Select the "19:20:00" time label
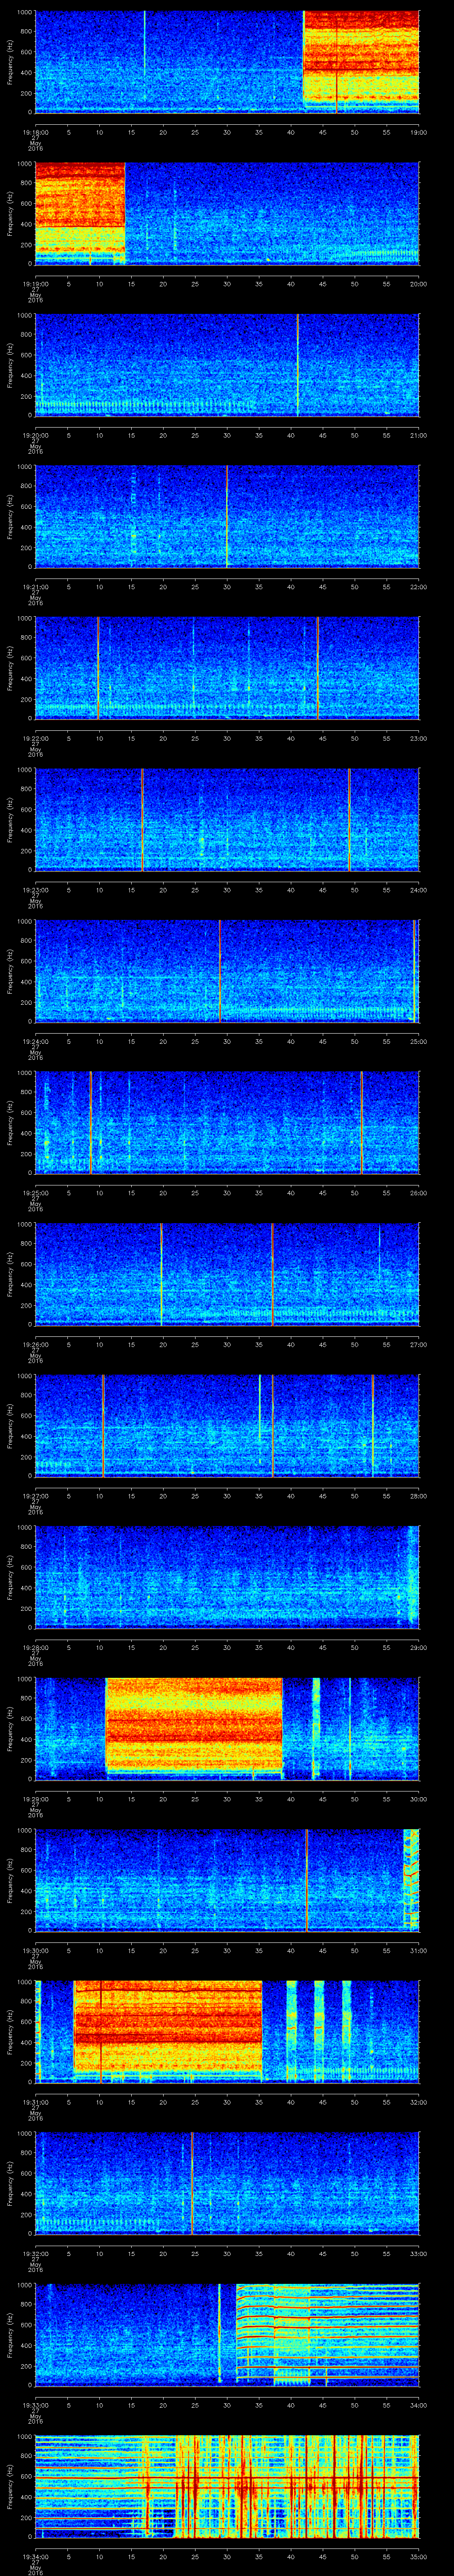 coord(35,435)
